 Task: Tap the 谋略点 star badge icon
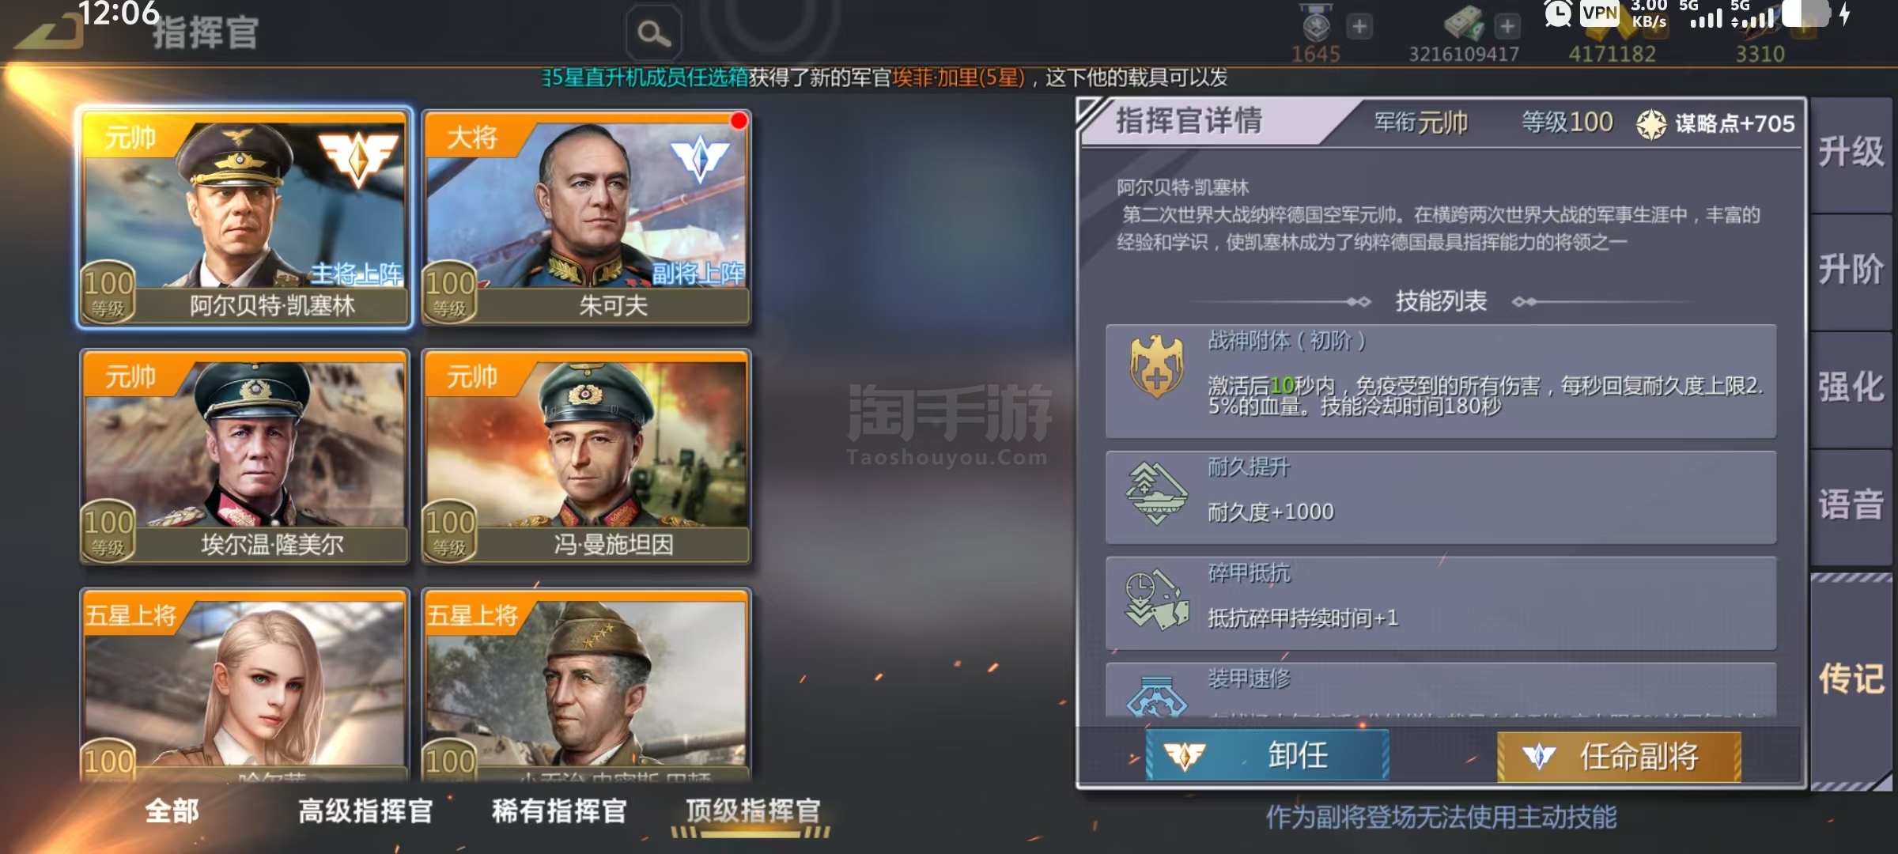tap(1650, 124)
